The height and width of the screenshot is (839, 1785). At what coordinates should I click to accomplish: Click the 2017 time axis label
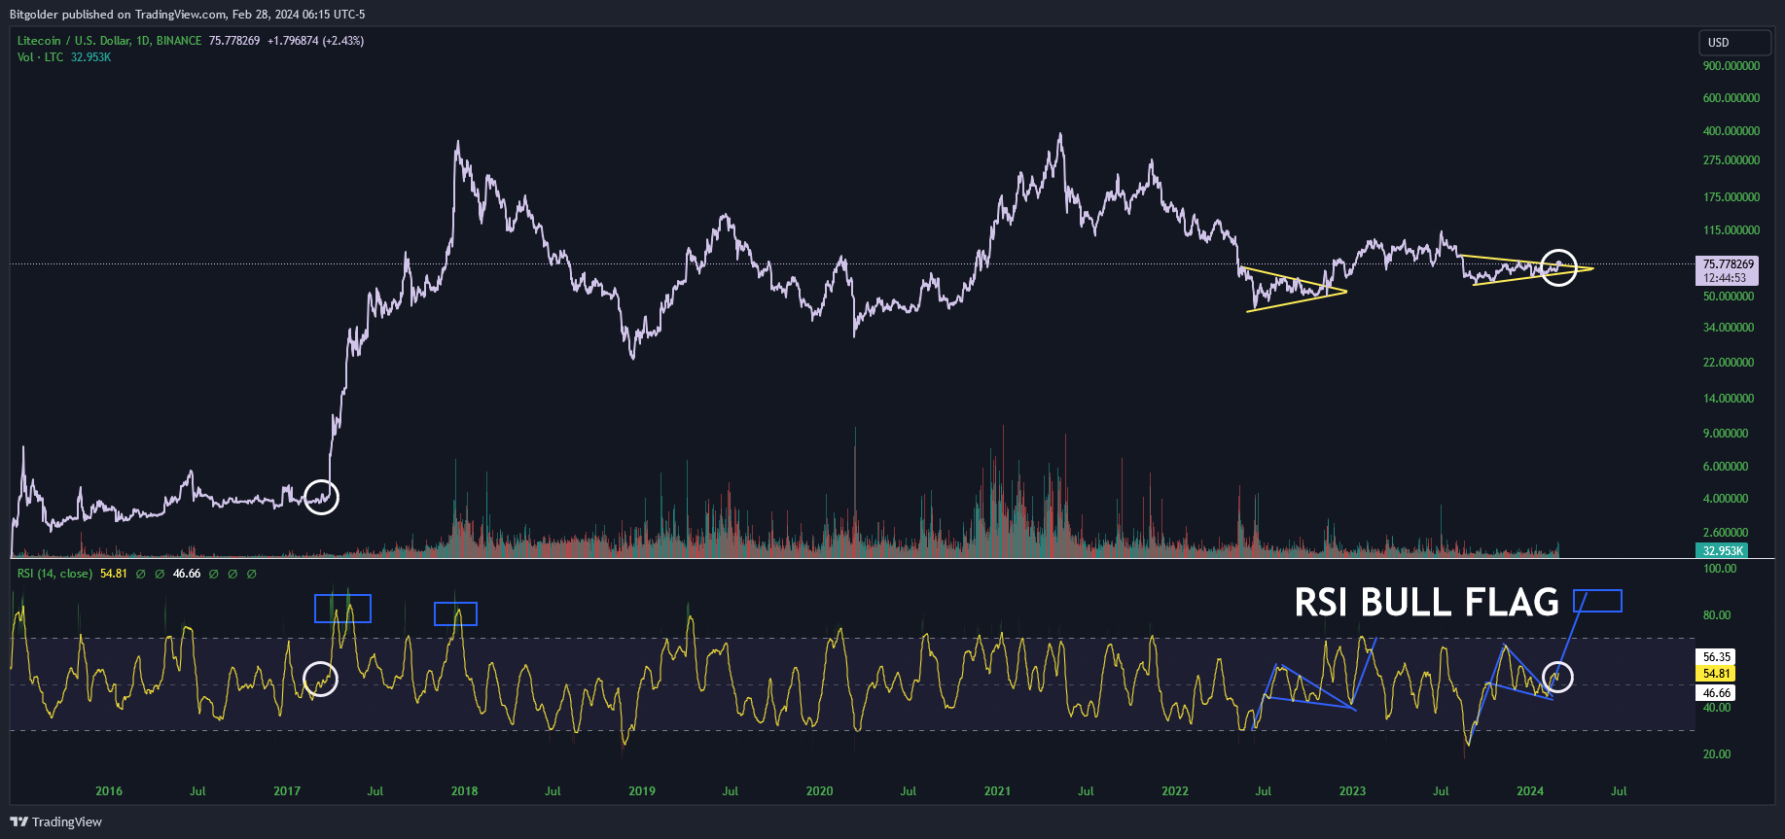pos(287,791)
